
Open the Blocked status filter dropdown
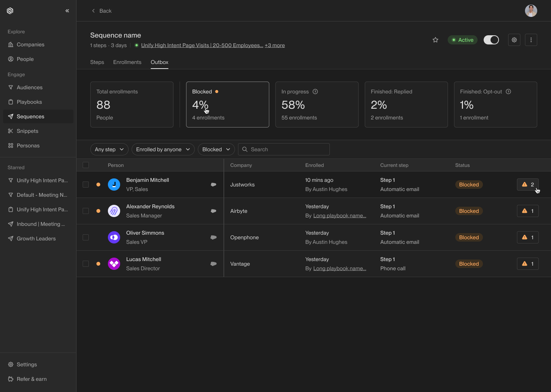[x=216, y=149]
